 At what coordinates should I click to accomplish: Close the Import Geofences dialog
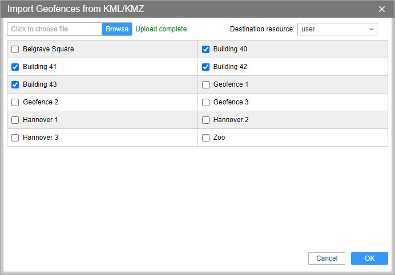tap(382, 9)
